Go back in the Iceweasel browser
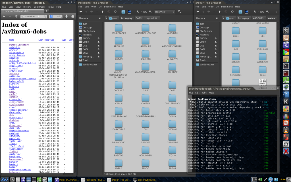Screen dimensions: 291x182 point(4,16)
